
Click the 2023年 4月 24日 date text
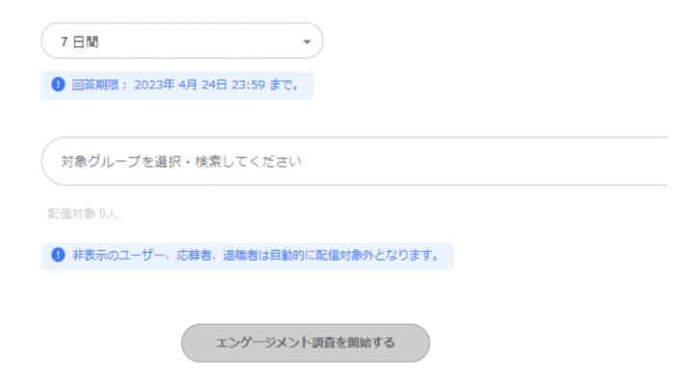181,85
